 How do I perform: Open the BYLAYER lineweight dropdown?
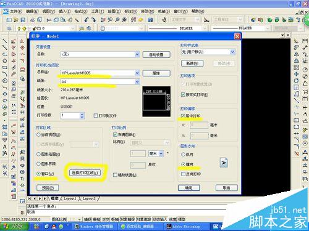[241, 28]
